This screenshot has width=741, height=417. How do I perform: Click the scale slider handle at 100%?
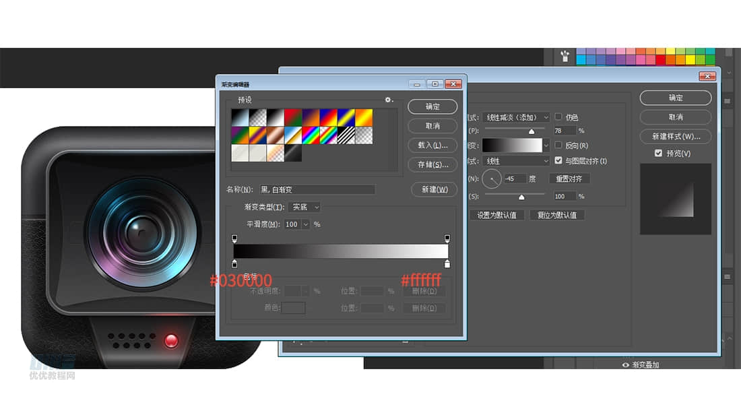pos(521,197)
